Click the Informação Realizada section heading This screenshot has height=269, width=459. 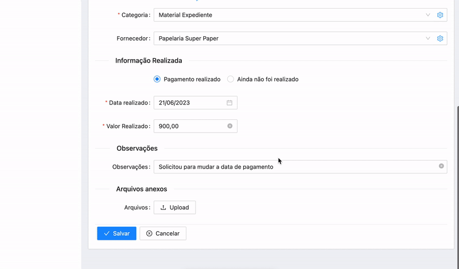coord(149,61)
